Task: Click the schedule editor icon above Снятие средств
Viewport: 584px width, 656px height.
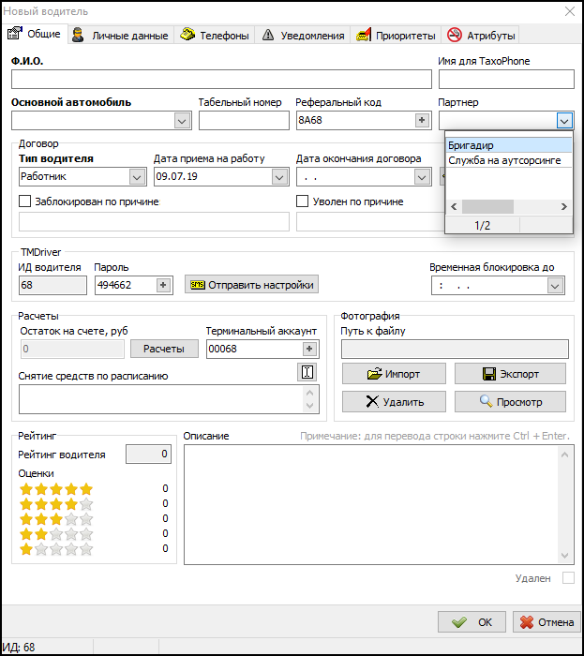Action: click(x=307, y=372)
